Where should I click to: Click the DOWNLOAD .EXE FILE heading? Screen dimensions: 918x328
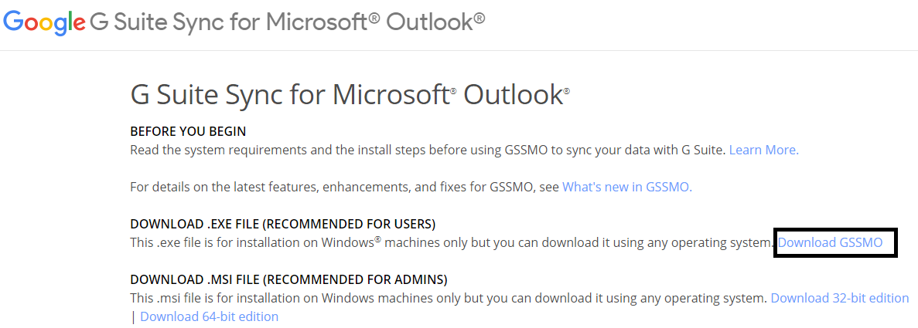point(283,224)
